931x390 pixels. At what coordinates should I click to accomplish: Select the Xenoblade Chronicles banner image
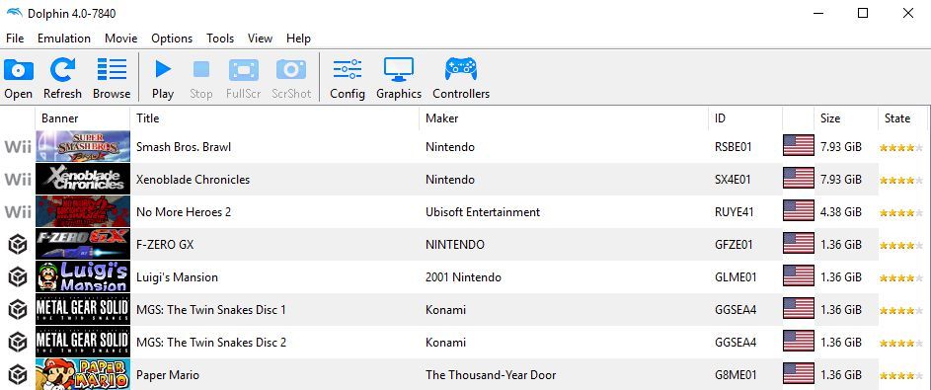83,179
